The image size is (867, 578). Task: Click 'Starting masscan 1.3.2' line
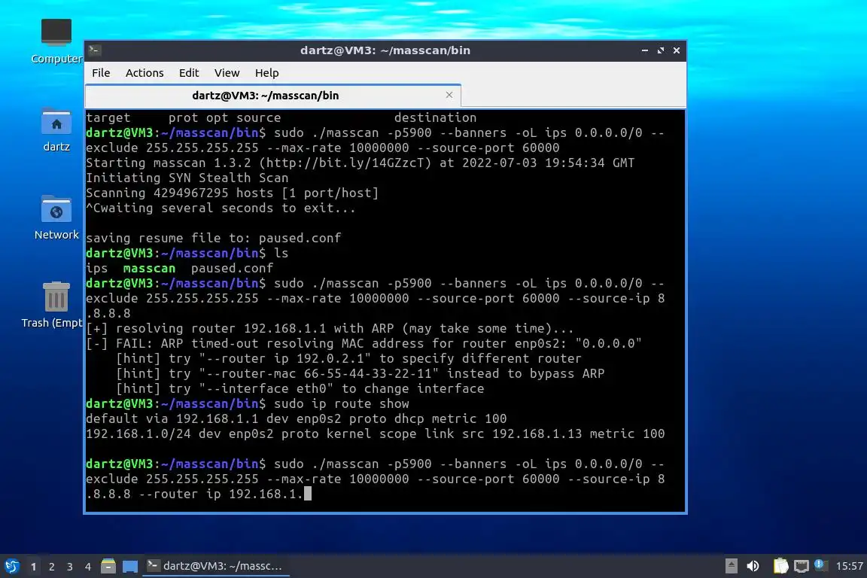tap(360, 163)
